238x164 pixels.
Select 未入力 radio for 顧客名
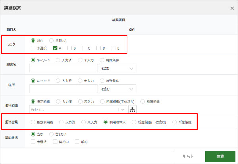pos(80,60)
